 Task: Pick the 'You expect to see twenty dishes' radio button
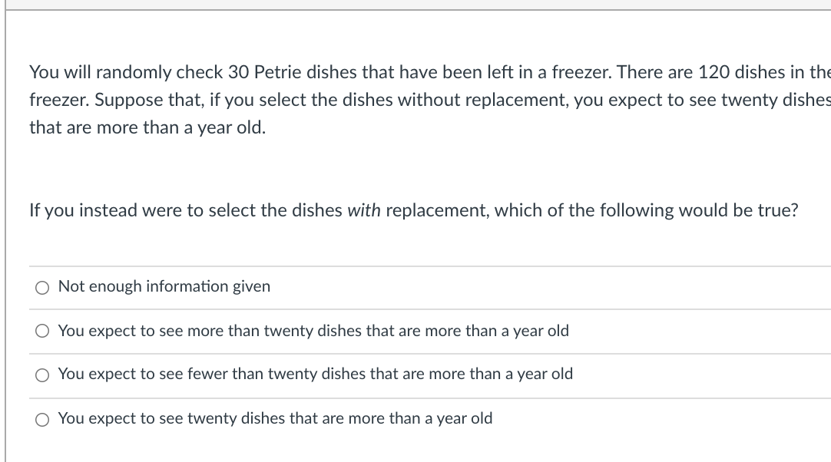(x=42, y=420)
